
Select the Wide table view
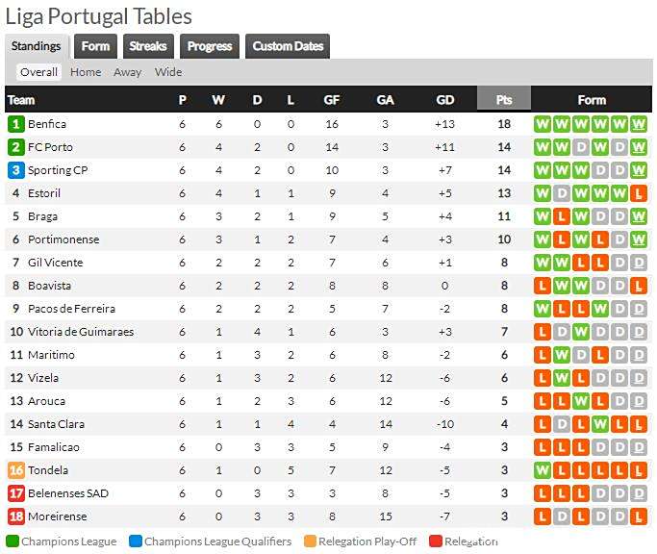tap(168, 72)
